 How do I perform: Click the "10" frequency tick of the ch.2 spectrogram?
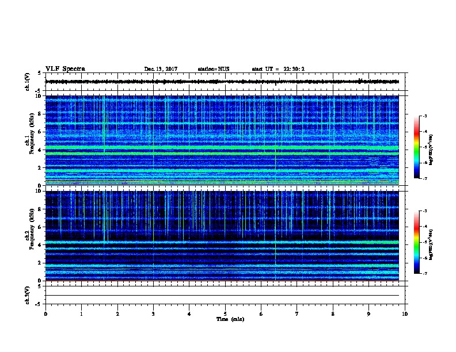point(39,191)
